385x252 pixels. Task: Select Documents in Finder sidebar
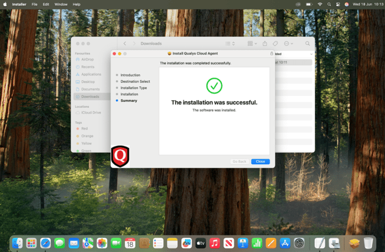point(90,89)
